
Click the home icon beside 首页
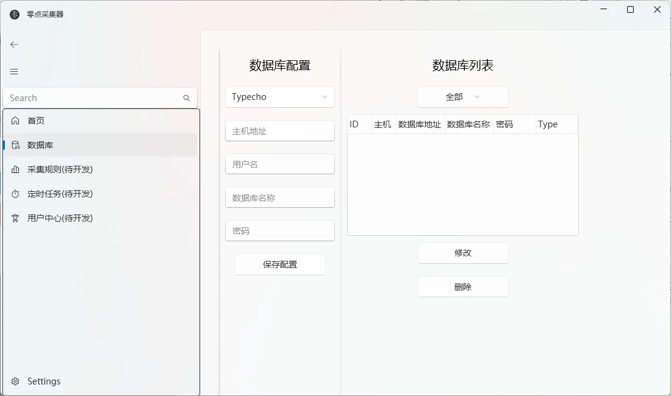15,121
